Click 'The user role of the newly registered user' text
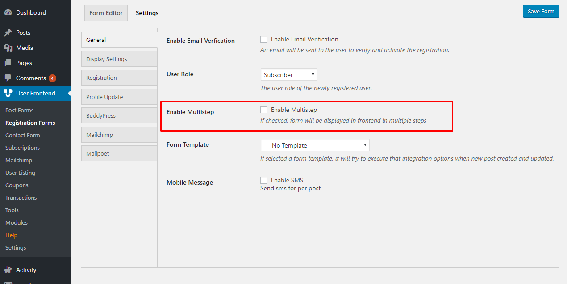Image resolution: width=567 pixels, height=284 pixels. (x=316, y=88)
